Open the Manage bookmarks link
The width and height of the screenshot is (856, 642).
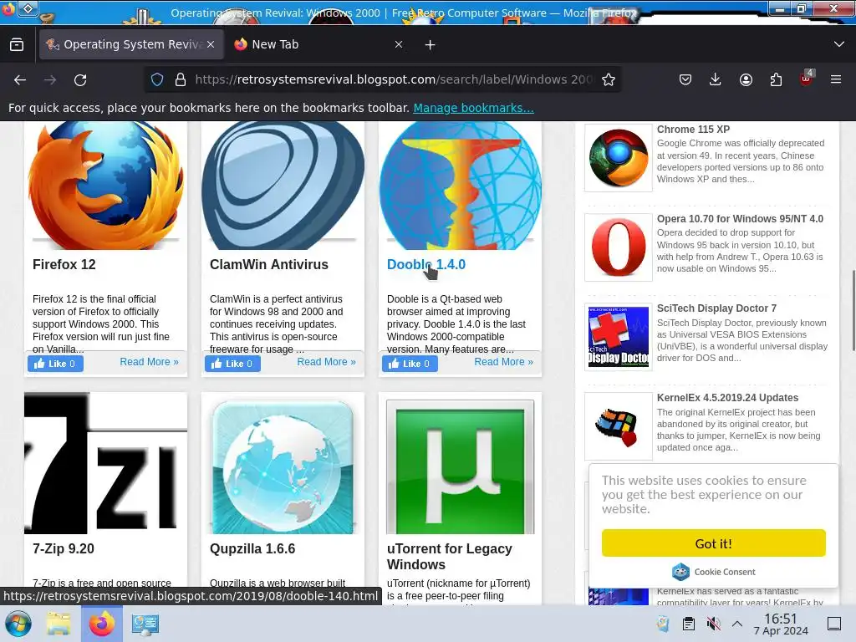473,108
